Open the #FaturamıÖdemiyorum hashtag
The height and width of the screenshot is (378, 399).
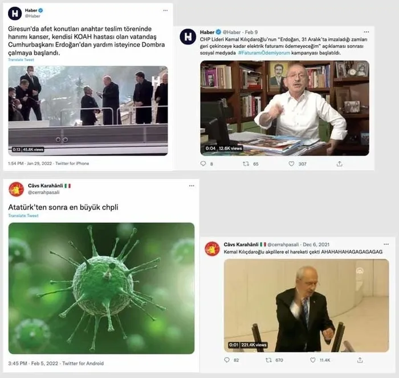point(264,53)
